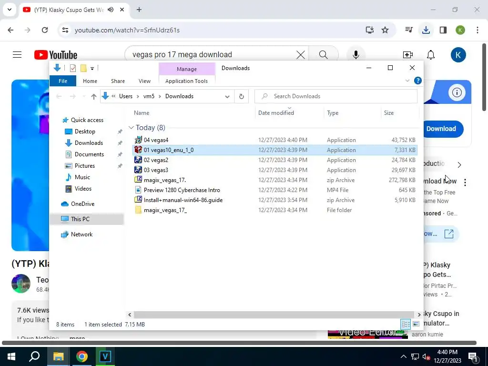Click the 04 vegas4 application icon
Viewport: 488px width, 366px height.
pos(138,140)
